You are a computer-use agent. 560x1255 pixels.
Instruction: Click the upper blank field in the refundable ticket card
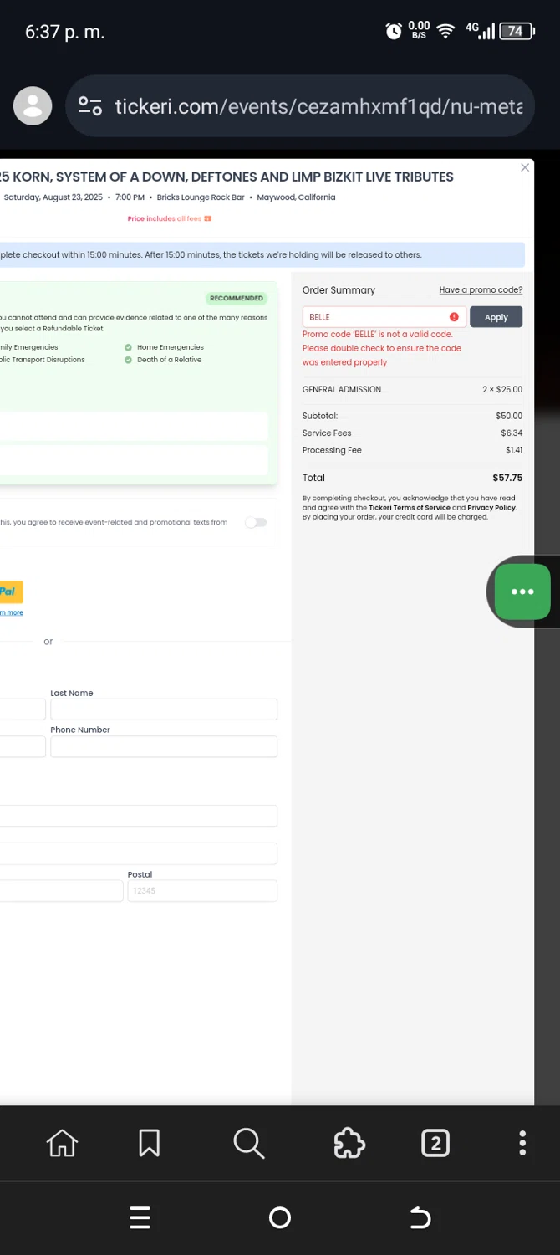(134, 425)
